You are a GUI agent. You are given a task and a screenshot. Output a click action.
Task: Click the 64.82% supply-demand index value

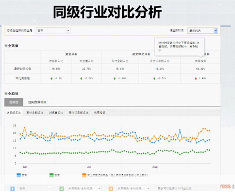(200, 69)
